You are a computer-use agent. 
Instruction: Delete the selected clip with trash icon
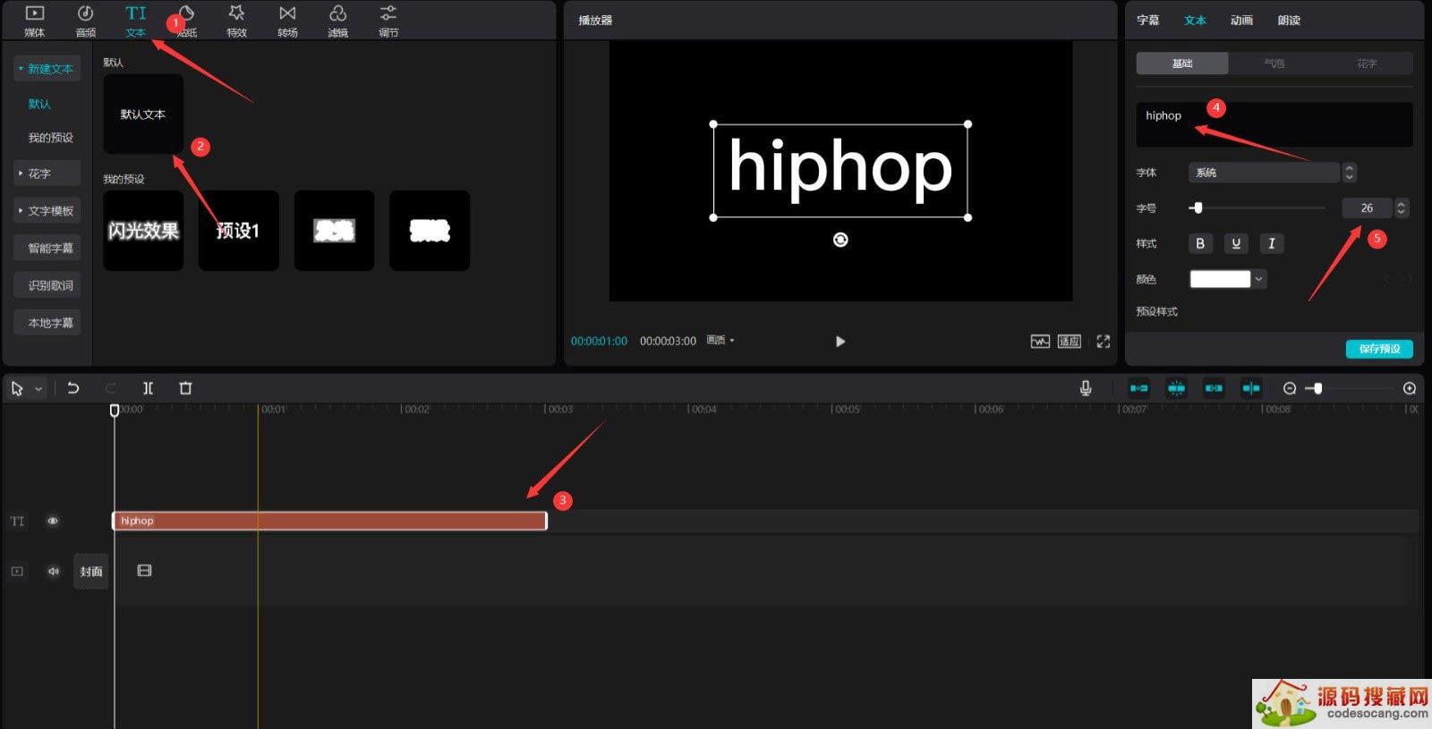pyautogui.click(x=185, y=388)
